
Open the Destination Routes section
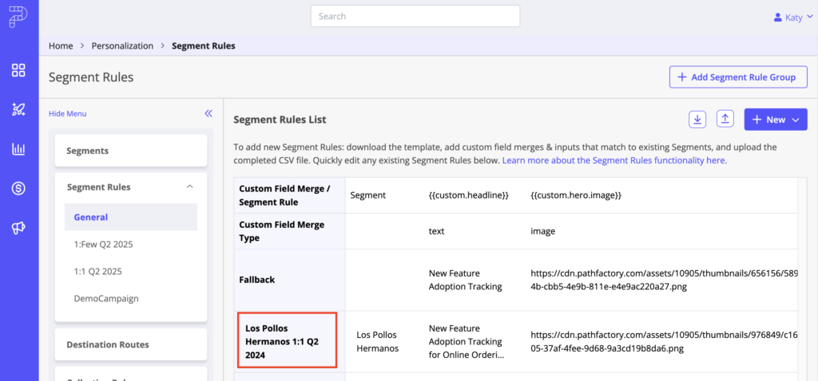point(131,344)
